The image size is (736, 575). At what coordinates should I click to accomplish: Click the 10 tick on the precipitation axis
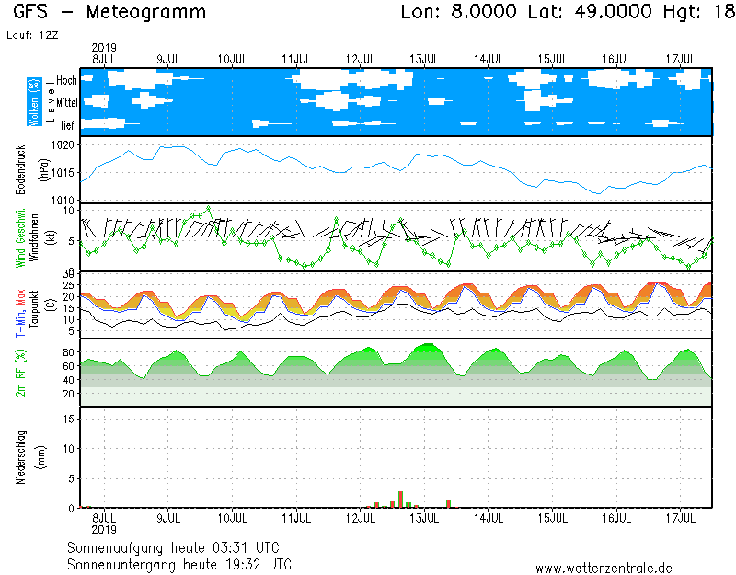(x=69, y=449)
